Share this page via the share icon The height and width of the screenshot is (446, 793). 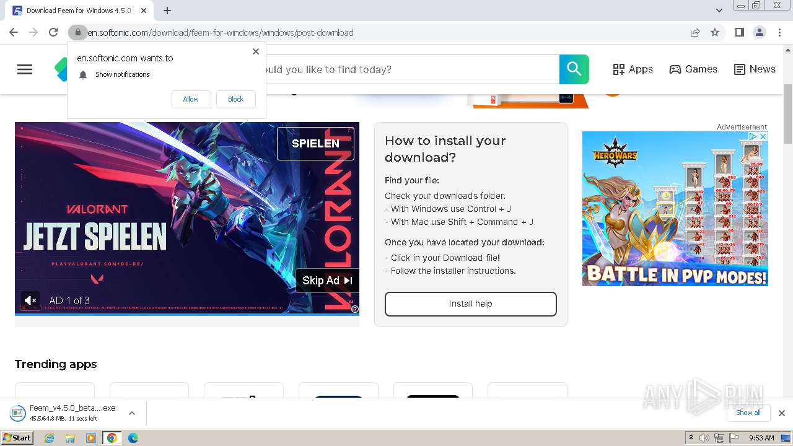(x=695, y=32)
